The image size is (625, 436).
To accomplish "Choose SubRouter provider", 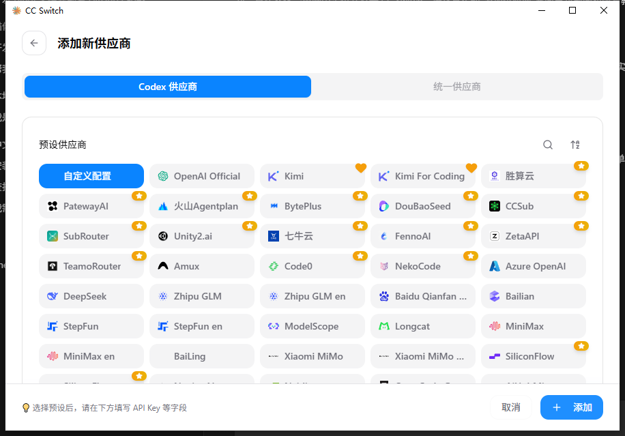I will pyautogui.click(x=91, y=236).
